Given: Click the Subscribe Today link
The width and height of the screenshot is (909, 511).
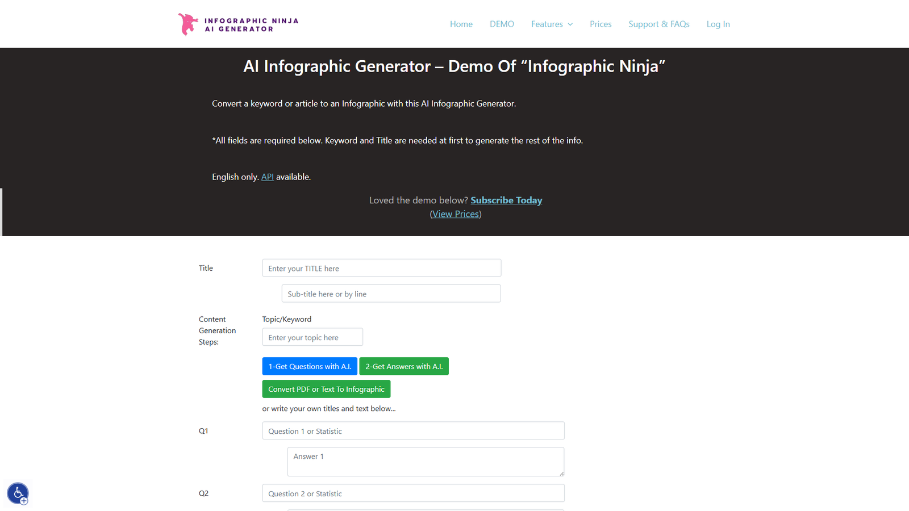Looking at the screenshot, I should [506, 200].
